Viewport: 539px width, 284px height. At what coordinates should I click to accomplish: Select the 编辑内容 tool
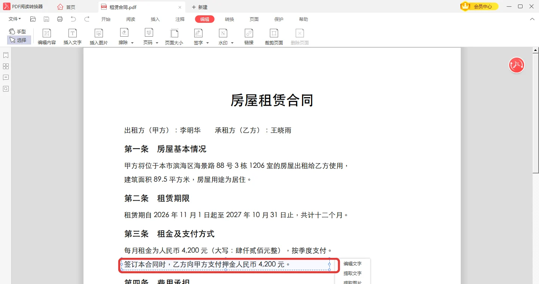coord(47,37)
